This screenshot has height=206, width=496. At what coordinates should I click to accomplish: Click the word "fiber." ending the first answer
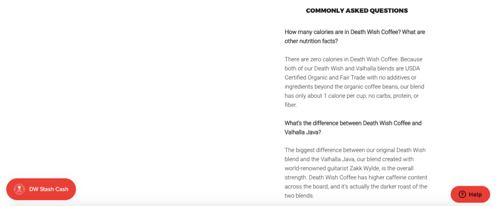[291, 105]
